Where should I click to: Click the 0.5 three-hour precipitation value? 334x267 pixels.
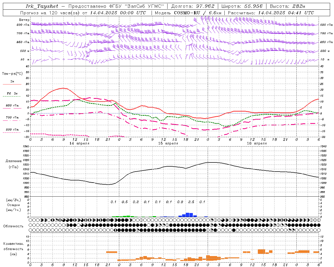click(125, 202)
